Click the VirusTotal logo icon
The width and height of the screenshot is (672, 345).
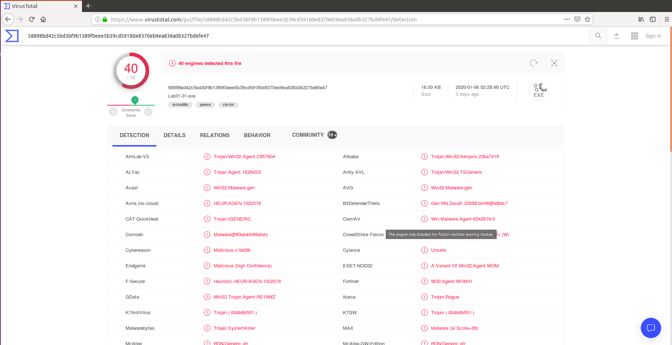coord(12,36)
